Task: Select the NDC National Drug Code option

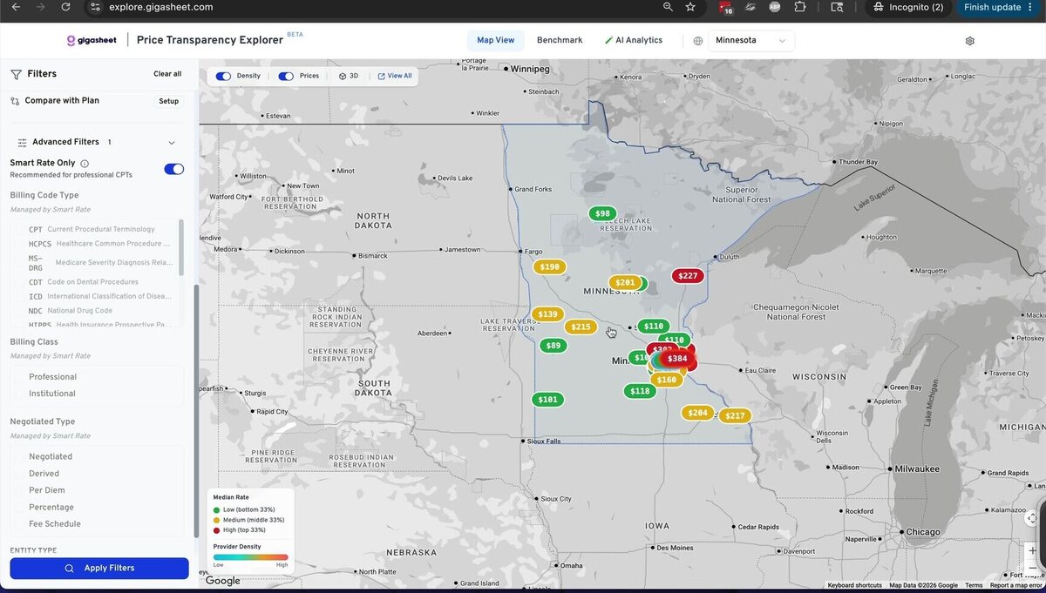Action: [x=21, y=311]
